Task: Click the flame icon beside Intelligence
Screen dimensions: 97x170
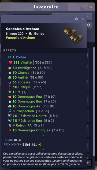Action: tap(10, 68)
